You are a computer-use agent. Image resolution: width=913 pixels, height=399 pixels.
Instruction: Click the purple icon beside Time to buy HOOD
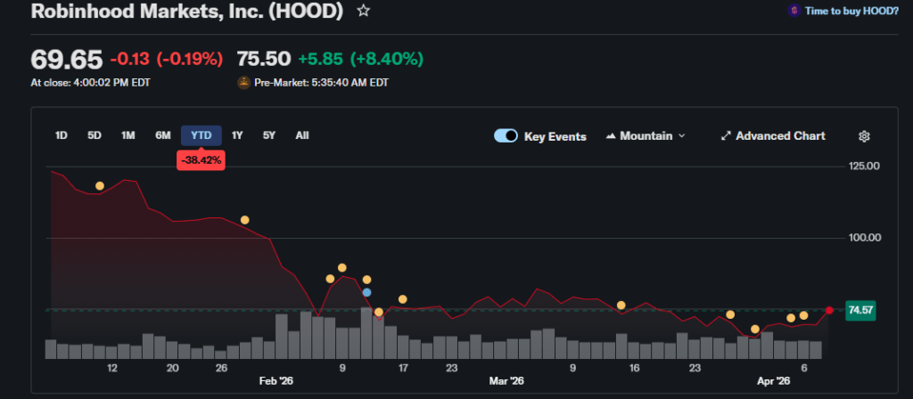794,11
